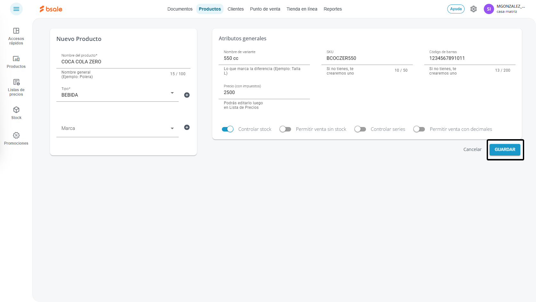Viewport: 536px width, 302px height.
Task: Open Listas de precios in sidebar
Action: tap(16, 87)
